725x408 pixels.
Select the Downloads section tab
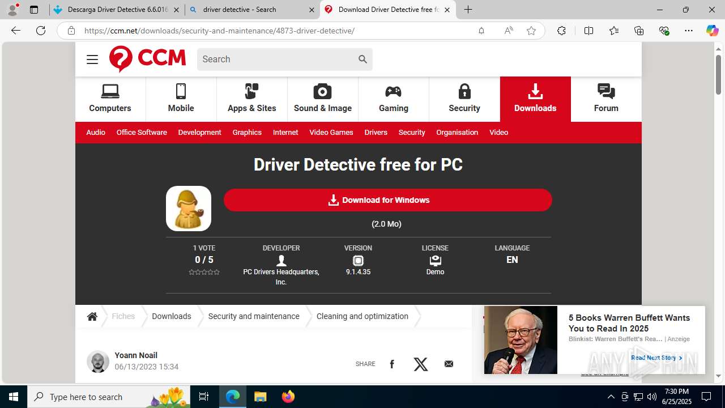pyautogui.click(x=535, y=99)
